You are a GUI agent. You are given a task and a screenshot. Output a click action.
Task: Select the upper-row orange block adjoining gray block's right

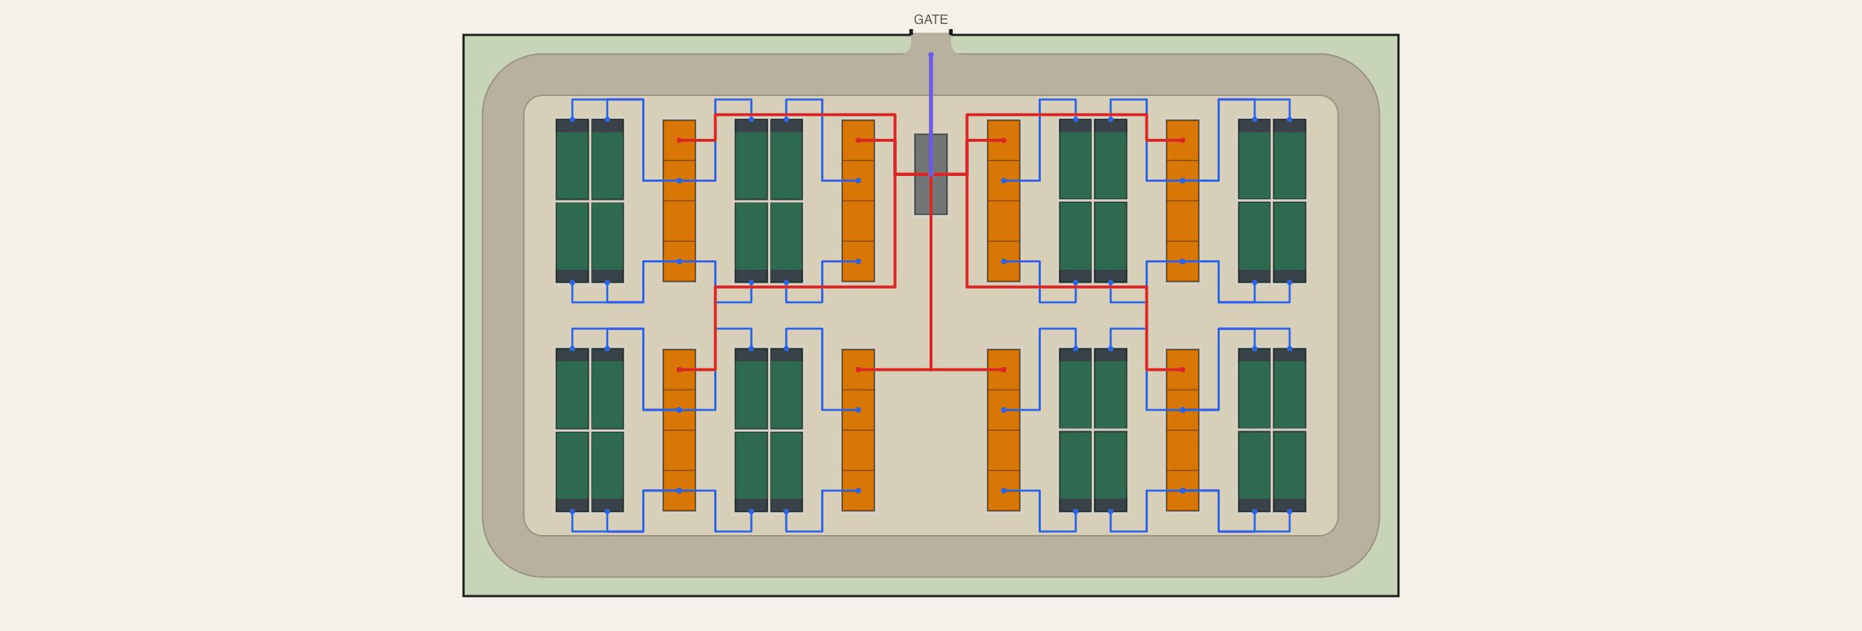pyautogui.click(x=1004, y=201)
